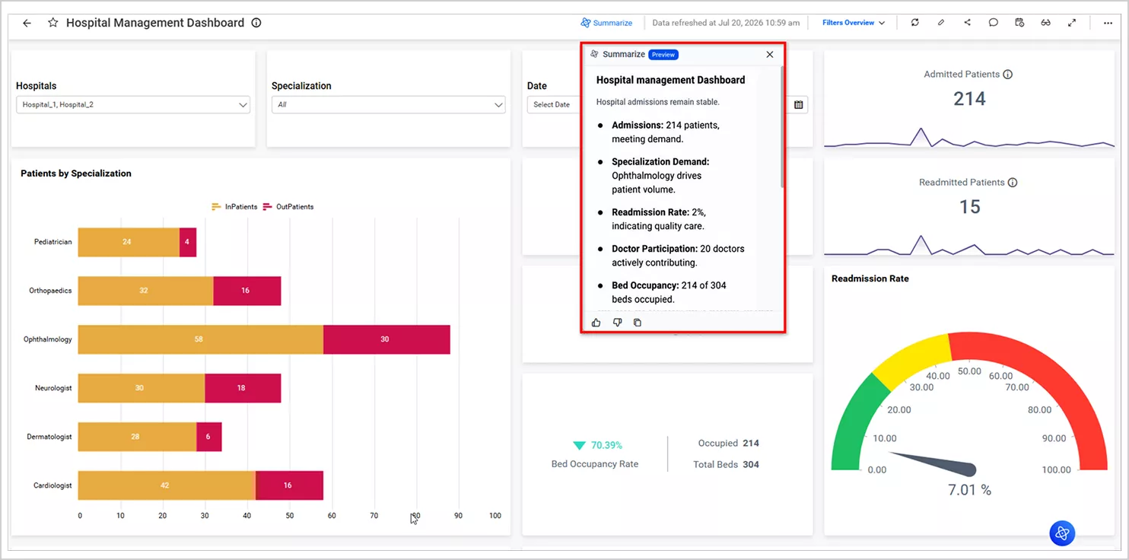Like the summary with thumbs up

click(596, 323)
